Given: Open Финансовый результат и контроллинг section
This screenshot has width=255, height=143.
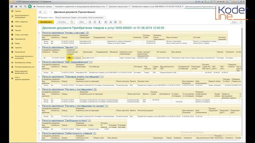Looking at the screenshot, I should 24,57.
